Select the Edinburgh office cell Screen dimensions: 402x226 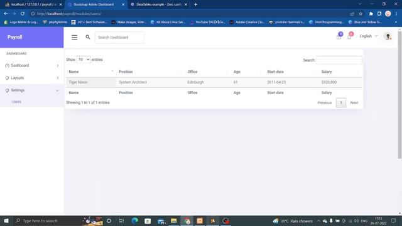tap(208, 82)
